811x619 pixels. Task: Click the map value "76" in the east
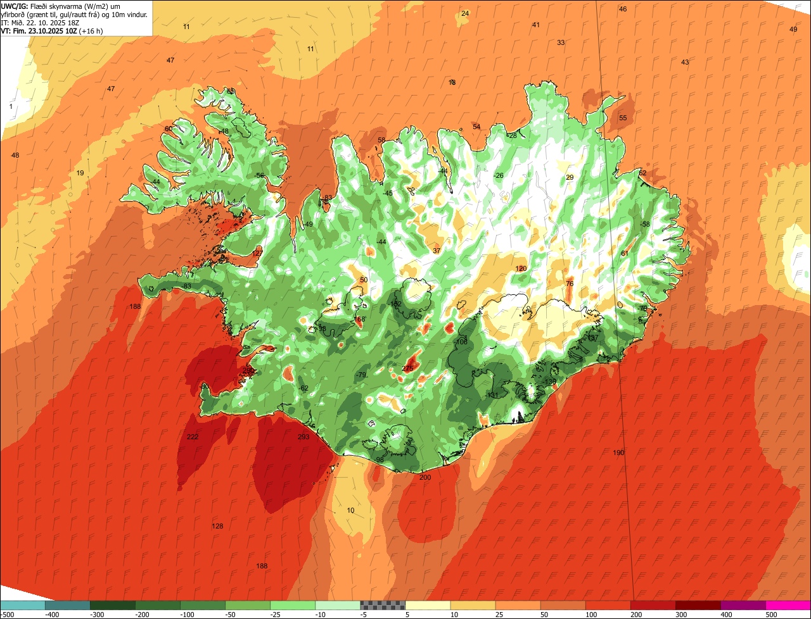coord(570,284)
